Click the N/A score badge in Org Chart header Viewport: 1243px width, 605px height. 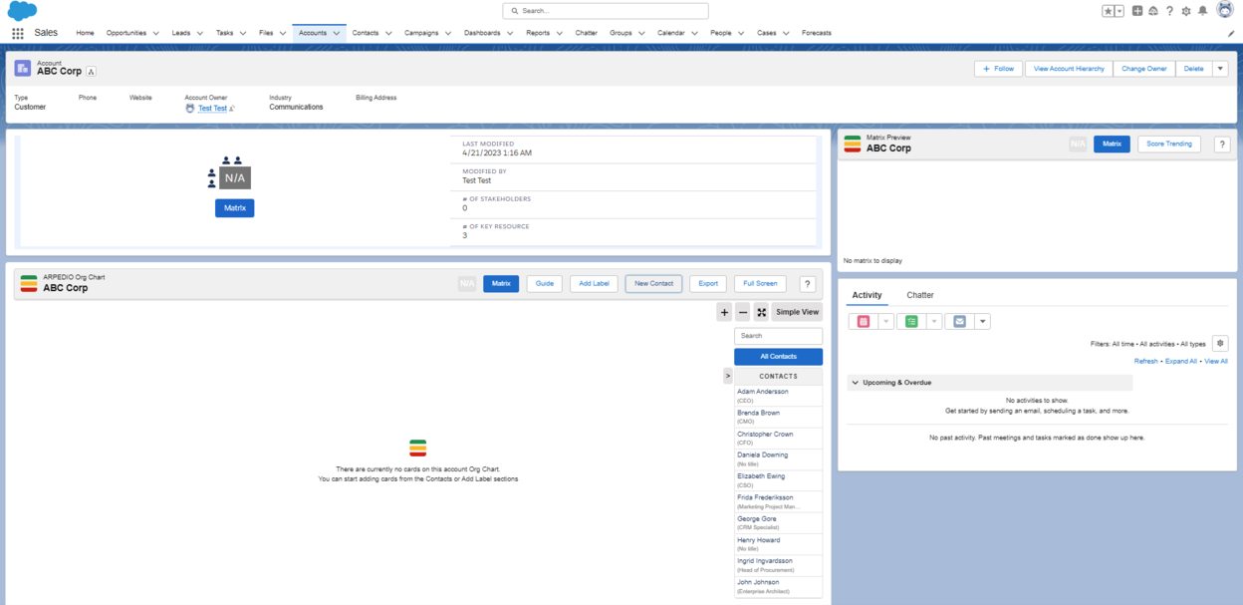click(x=467, y=284)
